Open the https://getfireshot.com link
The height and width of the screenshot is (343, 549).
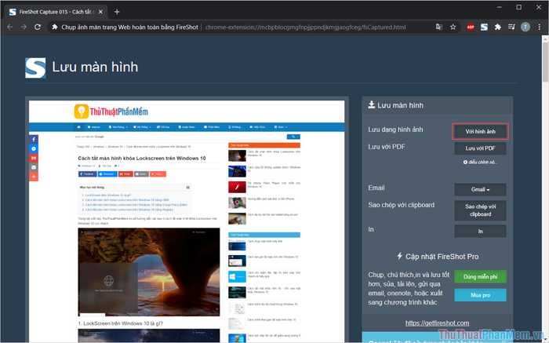coord(438,323)
